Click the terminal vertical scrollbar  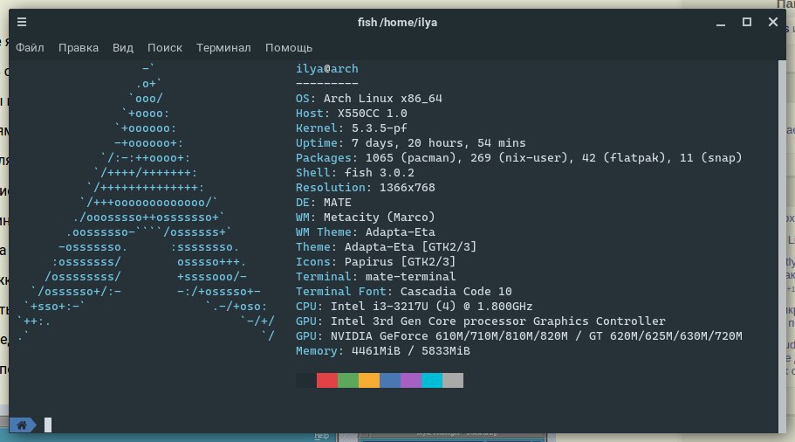click(782, 246)
